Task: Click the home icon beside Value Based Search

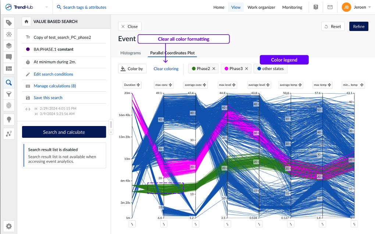Action: [26, 22]
